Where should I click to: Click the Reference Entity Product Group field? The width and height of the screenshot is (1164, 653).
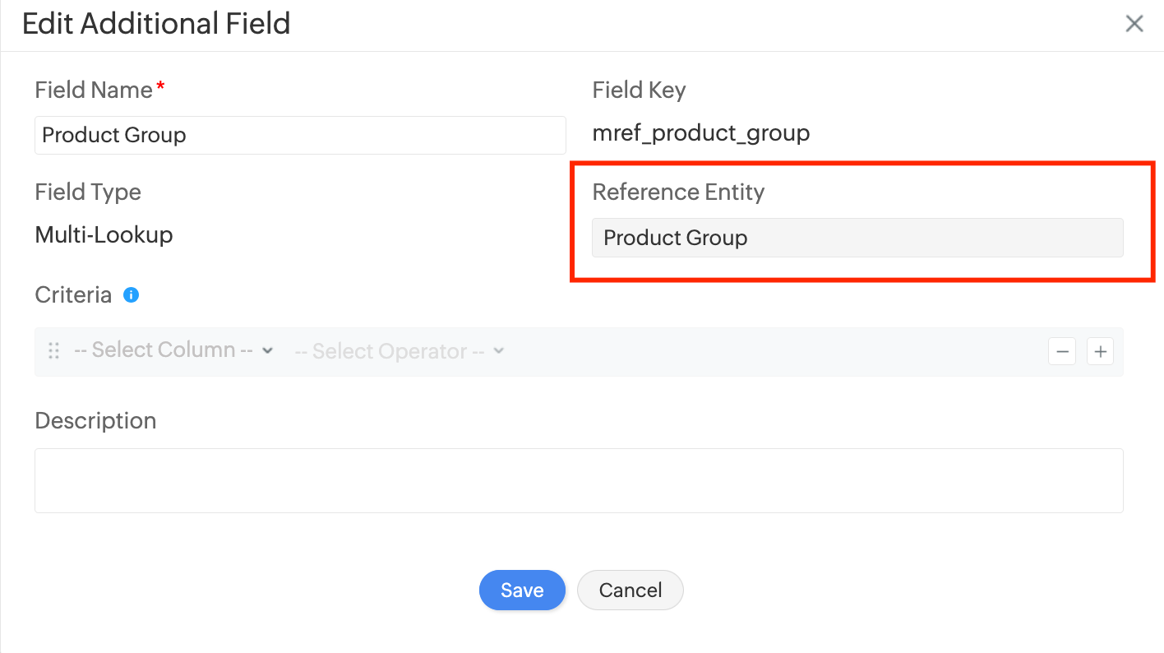857,238
